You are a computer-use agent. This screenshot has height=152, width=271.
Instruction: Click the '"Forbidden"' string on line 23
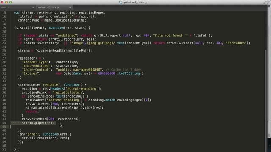[236, 43]
